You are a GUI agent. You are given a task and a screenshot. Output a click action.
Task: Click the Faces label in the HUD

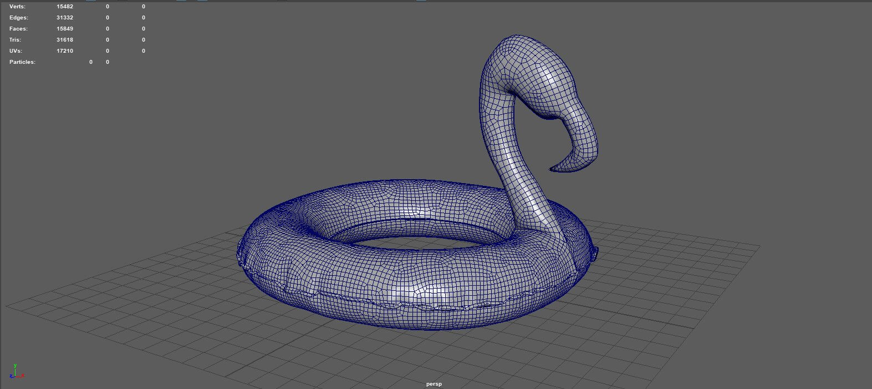click(x=18, y=29)
